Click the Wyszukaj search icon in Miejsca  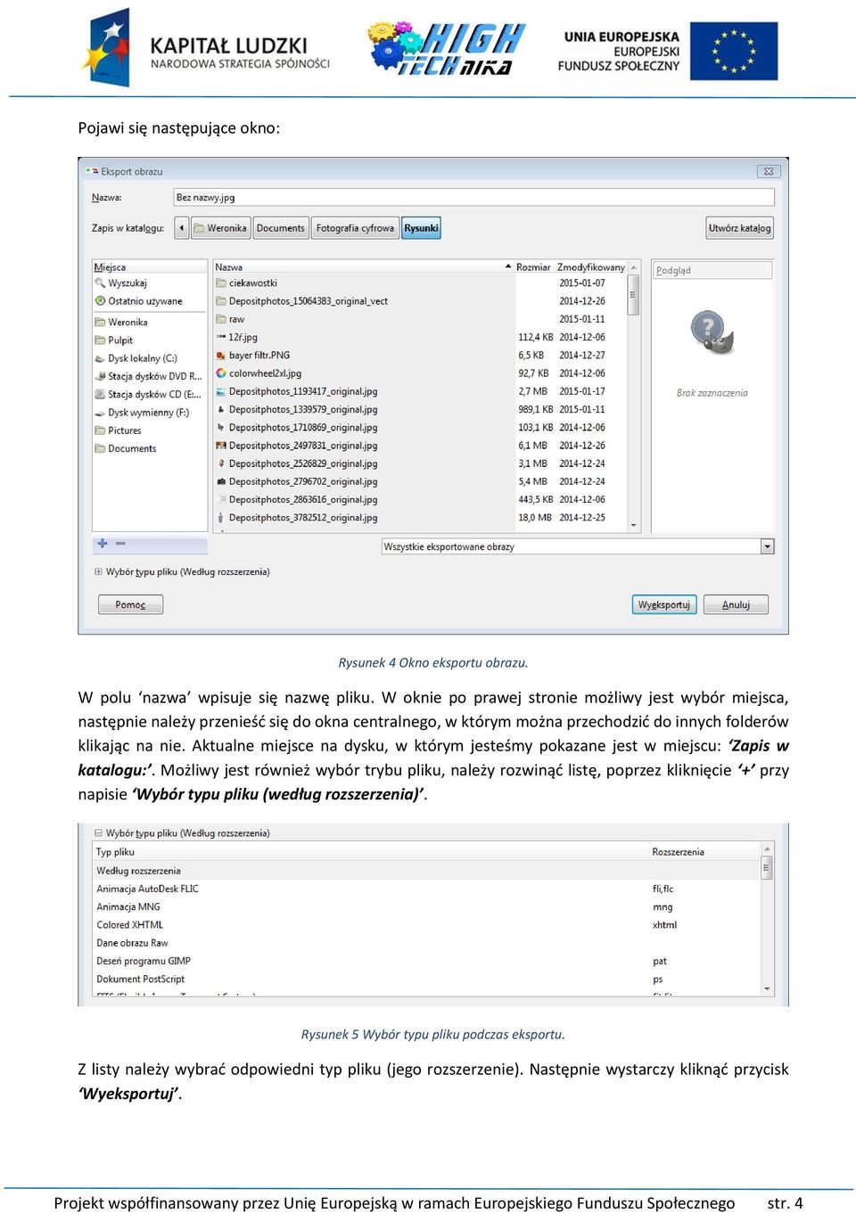100,283
